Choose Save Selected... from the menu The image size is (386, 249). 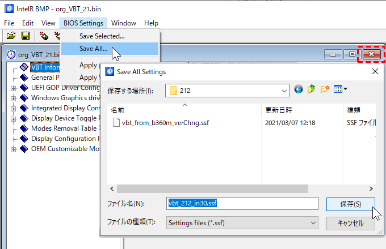[x=102, y=36]
